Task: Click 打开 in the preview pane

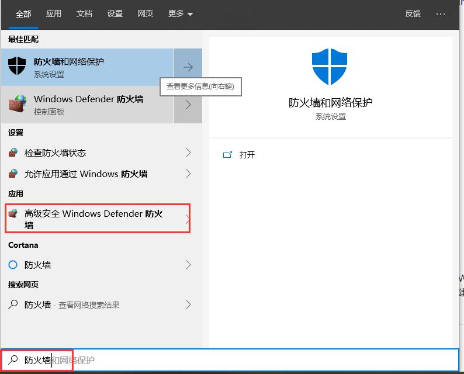Action: (x=247, y=155)
